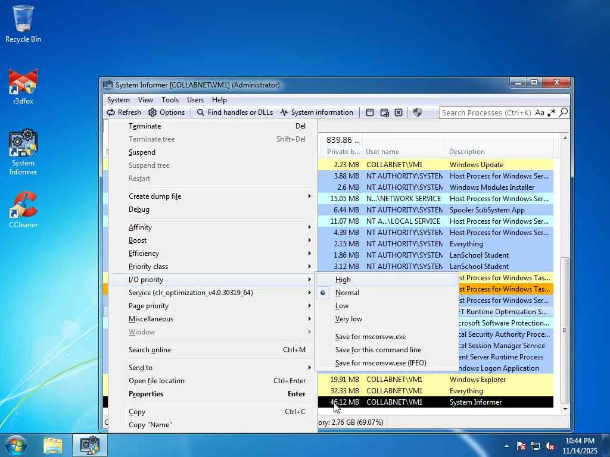Open the View menu
This screenshot has height=457, width=610.
[145, 100]
